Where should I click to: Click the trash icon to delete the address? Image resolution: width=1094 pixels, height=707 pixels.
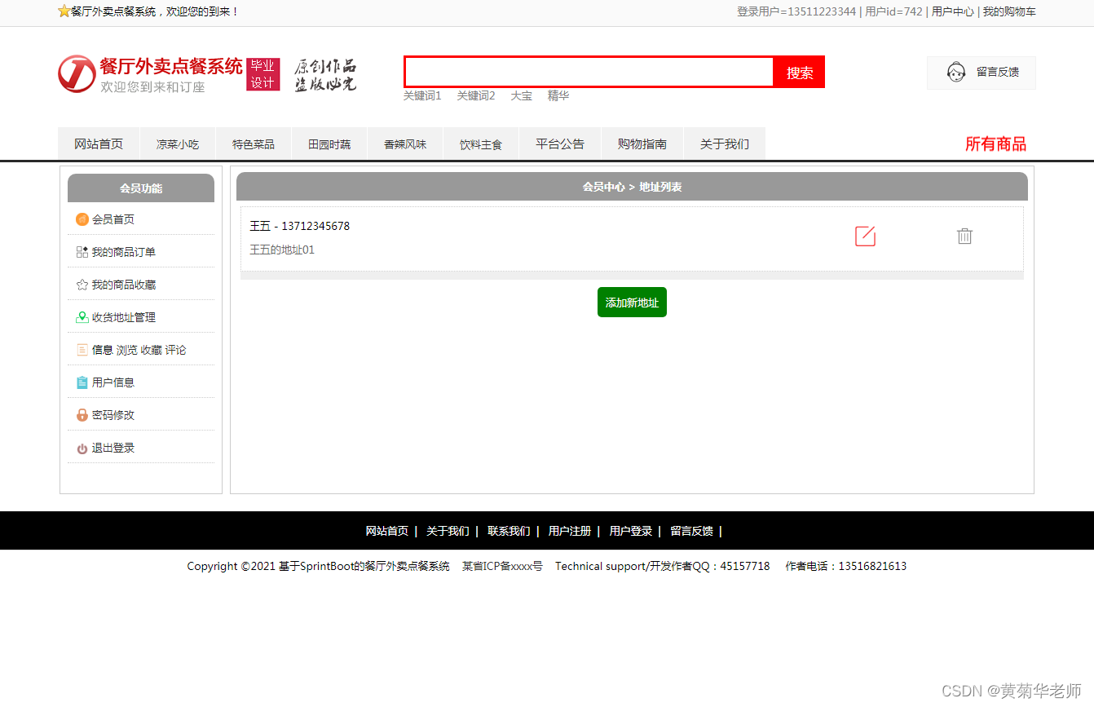click(x=964, y=236)
